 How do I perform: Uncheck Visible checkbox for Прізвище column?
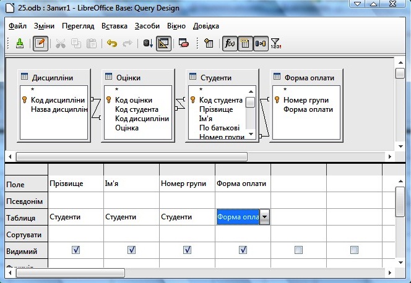click(76, 250)
